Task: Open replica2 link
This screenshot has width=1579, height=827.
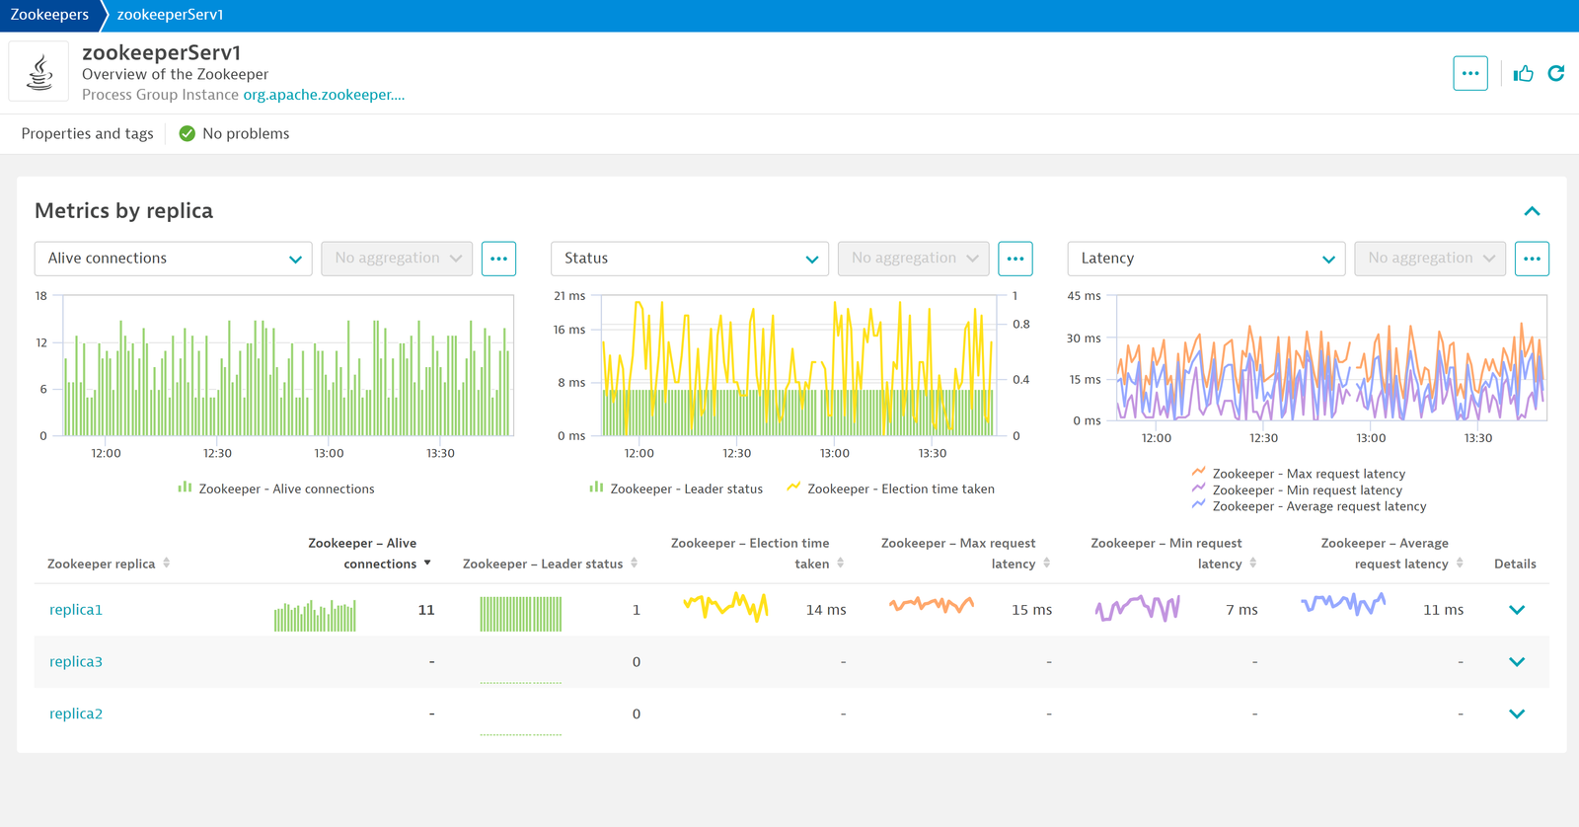Action: pyautogui.click(x=76, y=714)
